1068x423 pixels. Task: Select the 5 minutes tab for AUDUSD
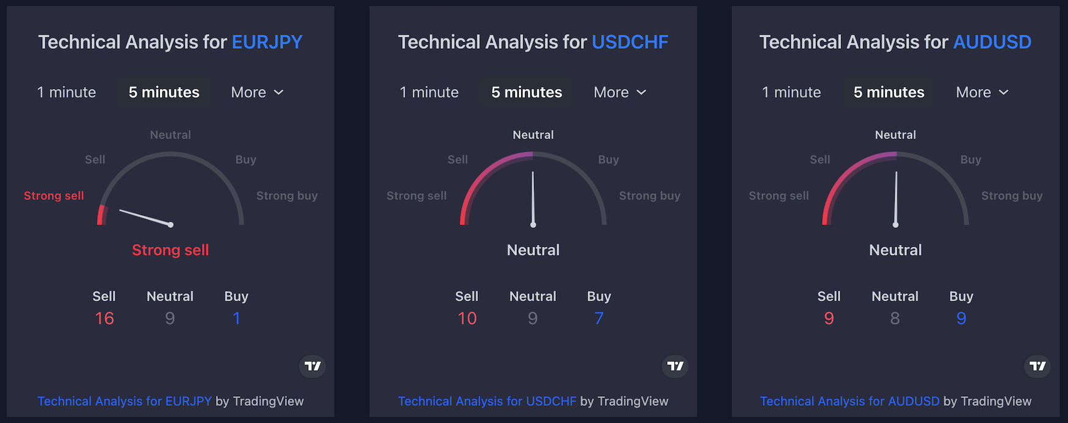coord(889,93)
